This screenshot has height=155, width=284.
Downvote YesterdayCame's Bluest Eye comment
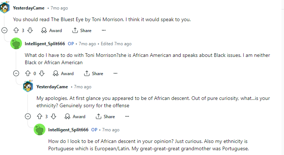(30, 31)
